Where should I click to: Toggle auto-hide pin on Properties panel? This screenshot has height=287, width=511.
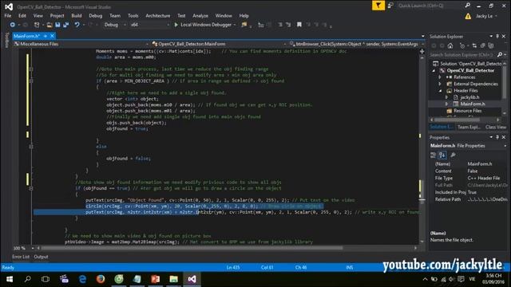(x=497, y=137)
